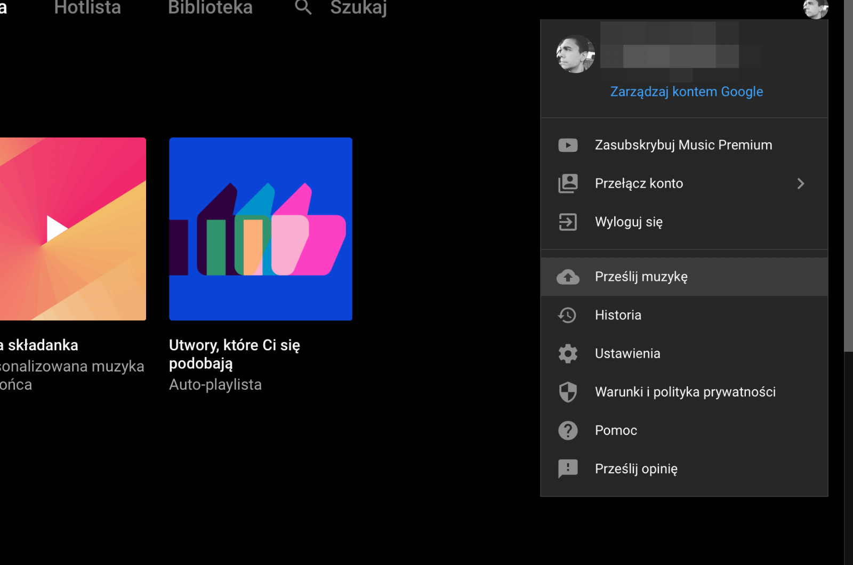853x565 pixels.
Task: Choose Prześlij muzykę
Action: [684, 277]
